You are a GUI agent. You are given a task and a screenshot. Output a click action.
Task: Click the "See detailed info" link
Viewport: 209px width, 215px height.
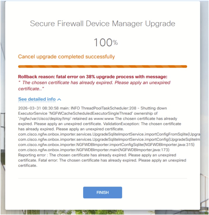(36, 99)
